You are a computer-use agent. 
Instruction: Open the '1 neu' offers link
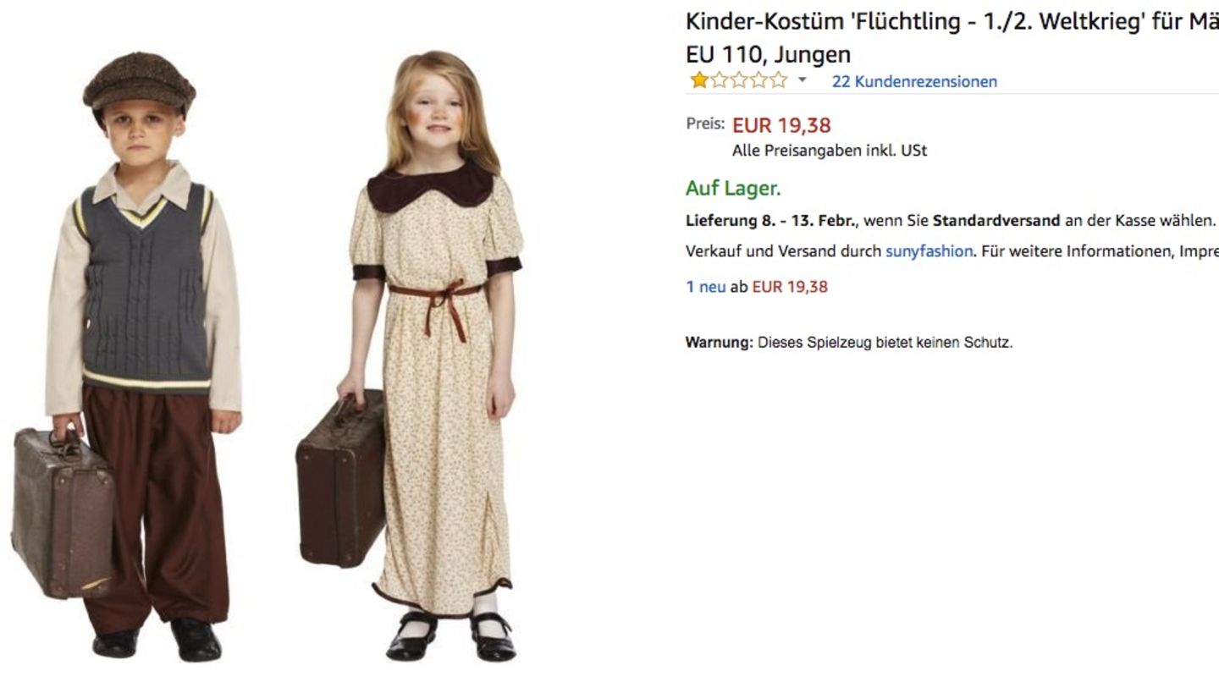pos(705,286)
